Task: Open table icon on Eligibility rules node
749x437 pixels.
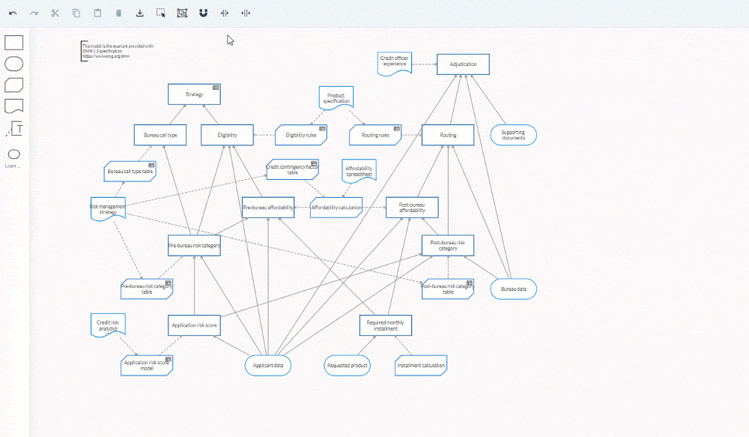Action: pos(322,129)
